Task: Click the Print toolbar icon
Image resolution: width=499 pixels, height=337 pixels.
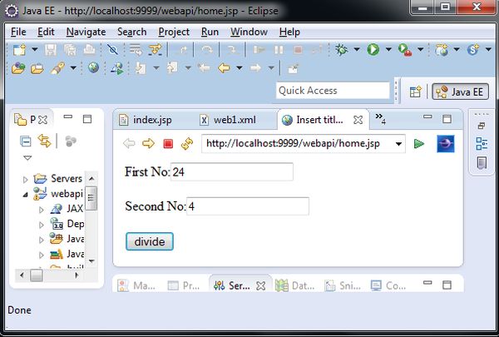Action: click(x=89, y=50)
